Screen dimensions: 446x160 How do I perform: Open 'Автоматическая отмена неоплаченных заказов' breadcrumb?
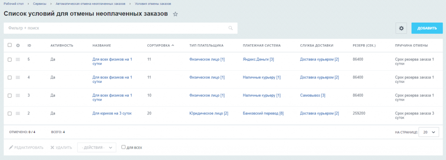(x=91, y=3)
